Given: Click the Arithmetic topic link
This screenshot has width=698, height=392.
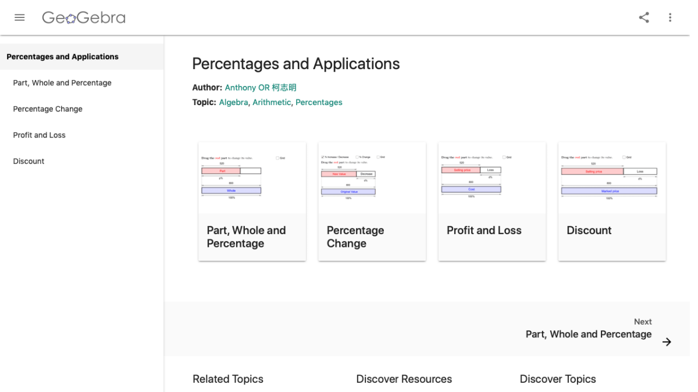Looking at the screenshot, I should click(x=272, y=102).
